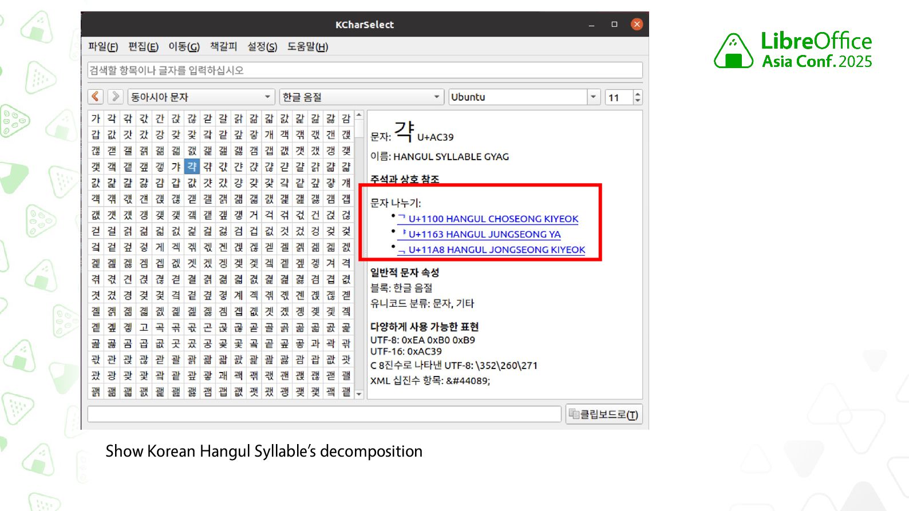This screenshot has width=909, height=511.
Task: Expand the 한글 음절 block dropdown
Action: (362, 97)
